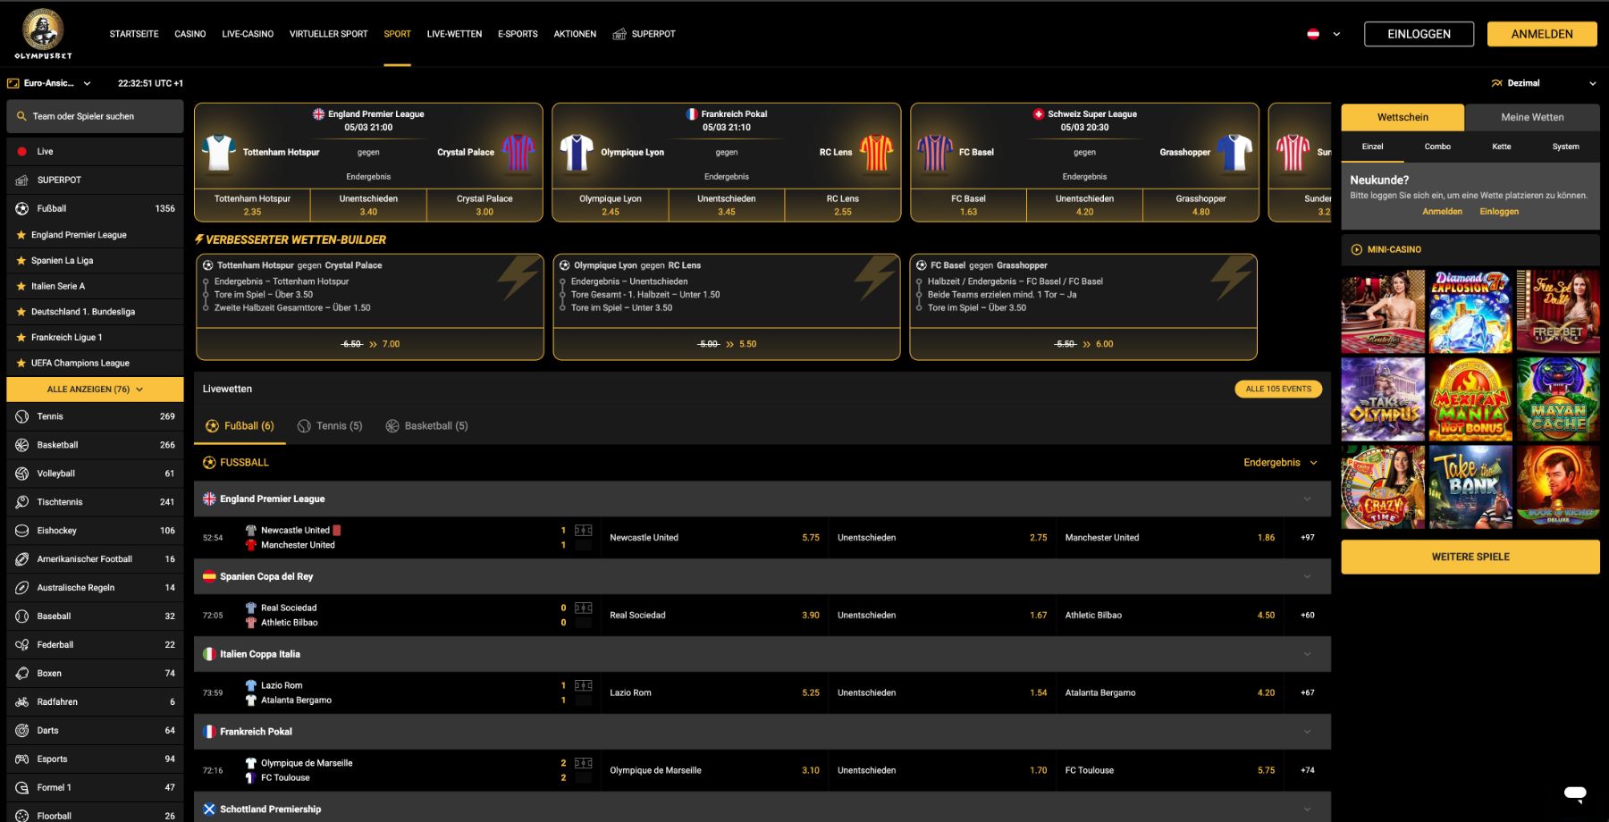Open the Endergebnis market dropdown

click(x=1280, y=463)
